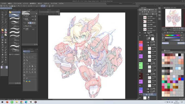Click rotate left icon in Quick Access panel
The image size is (185, 104).
point(30,57)
